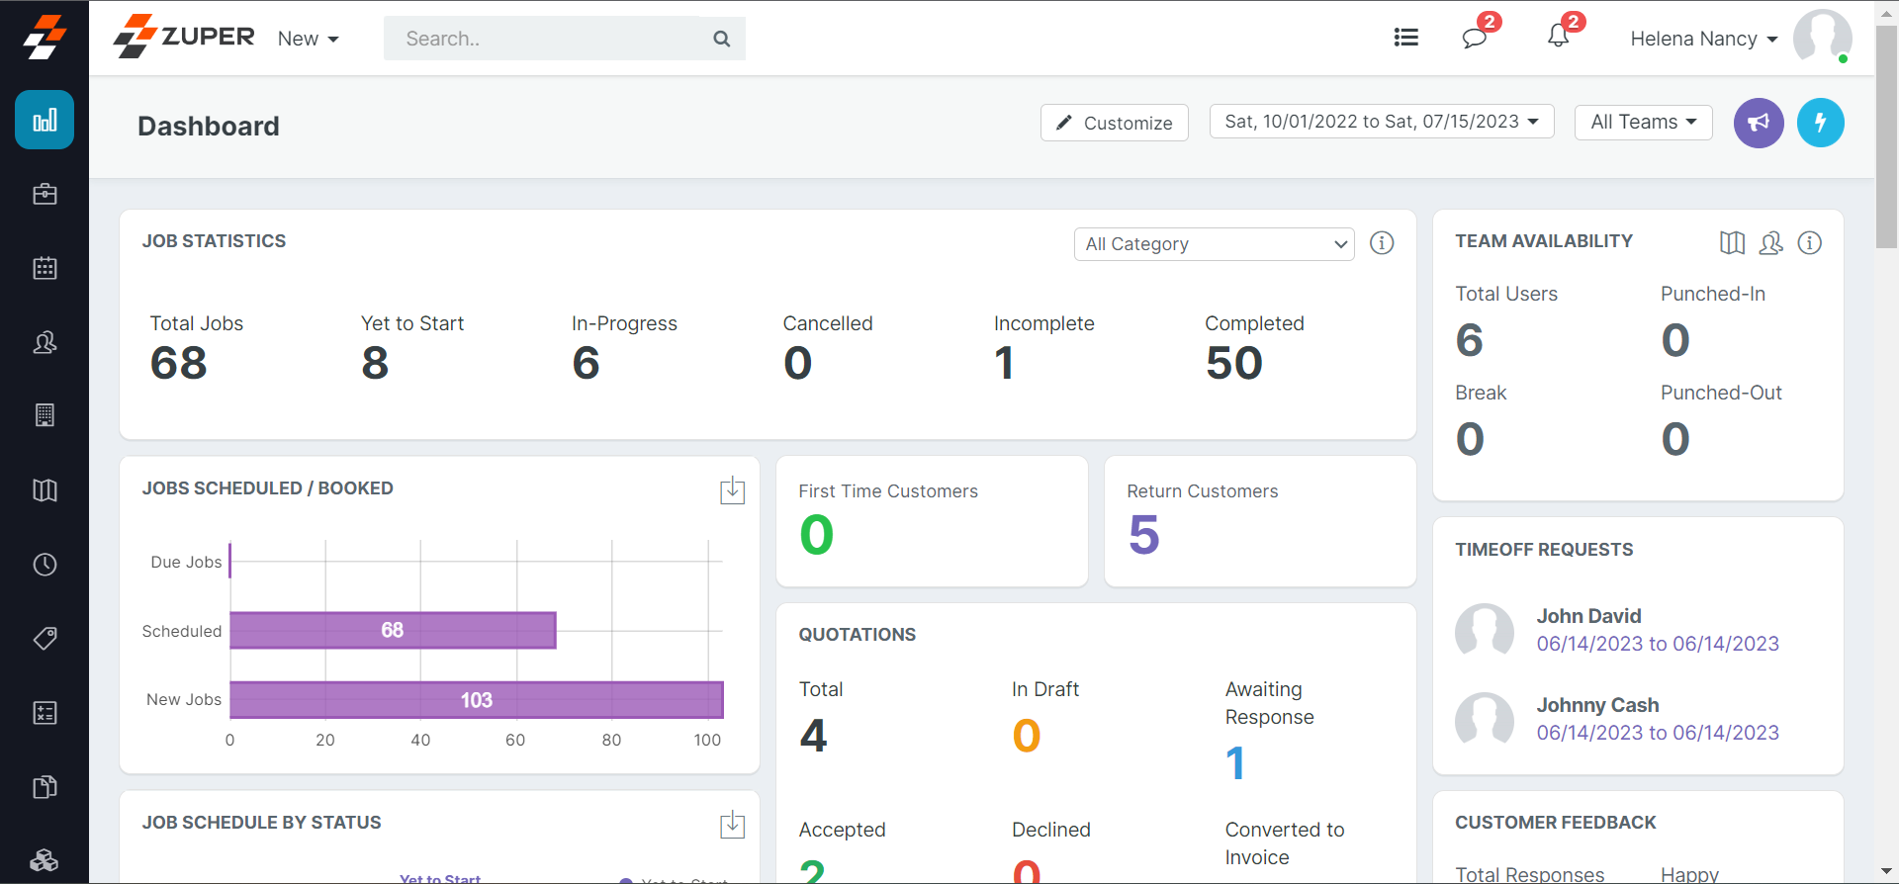1899x884 pixels.
Task: Download the Jobs Scheduled / Booked chart
Action: pos(732,490)
